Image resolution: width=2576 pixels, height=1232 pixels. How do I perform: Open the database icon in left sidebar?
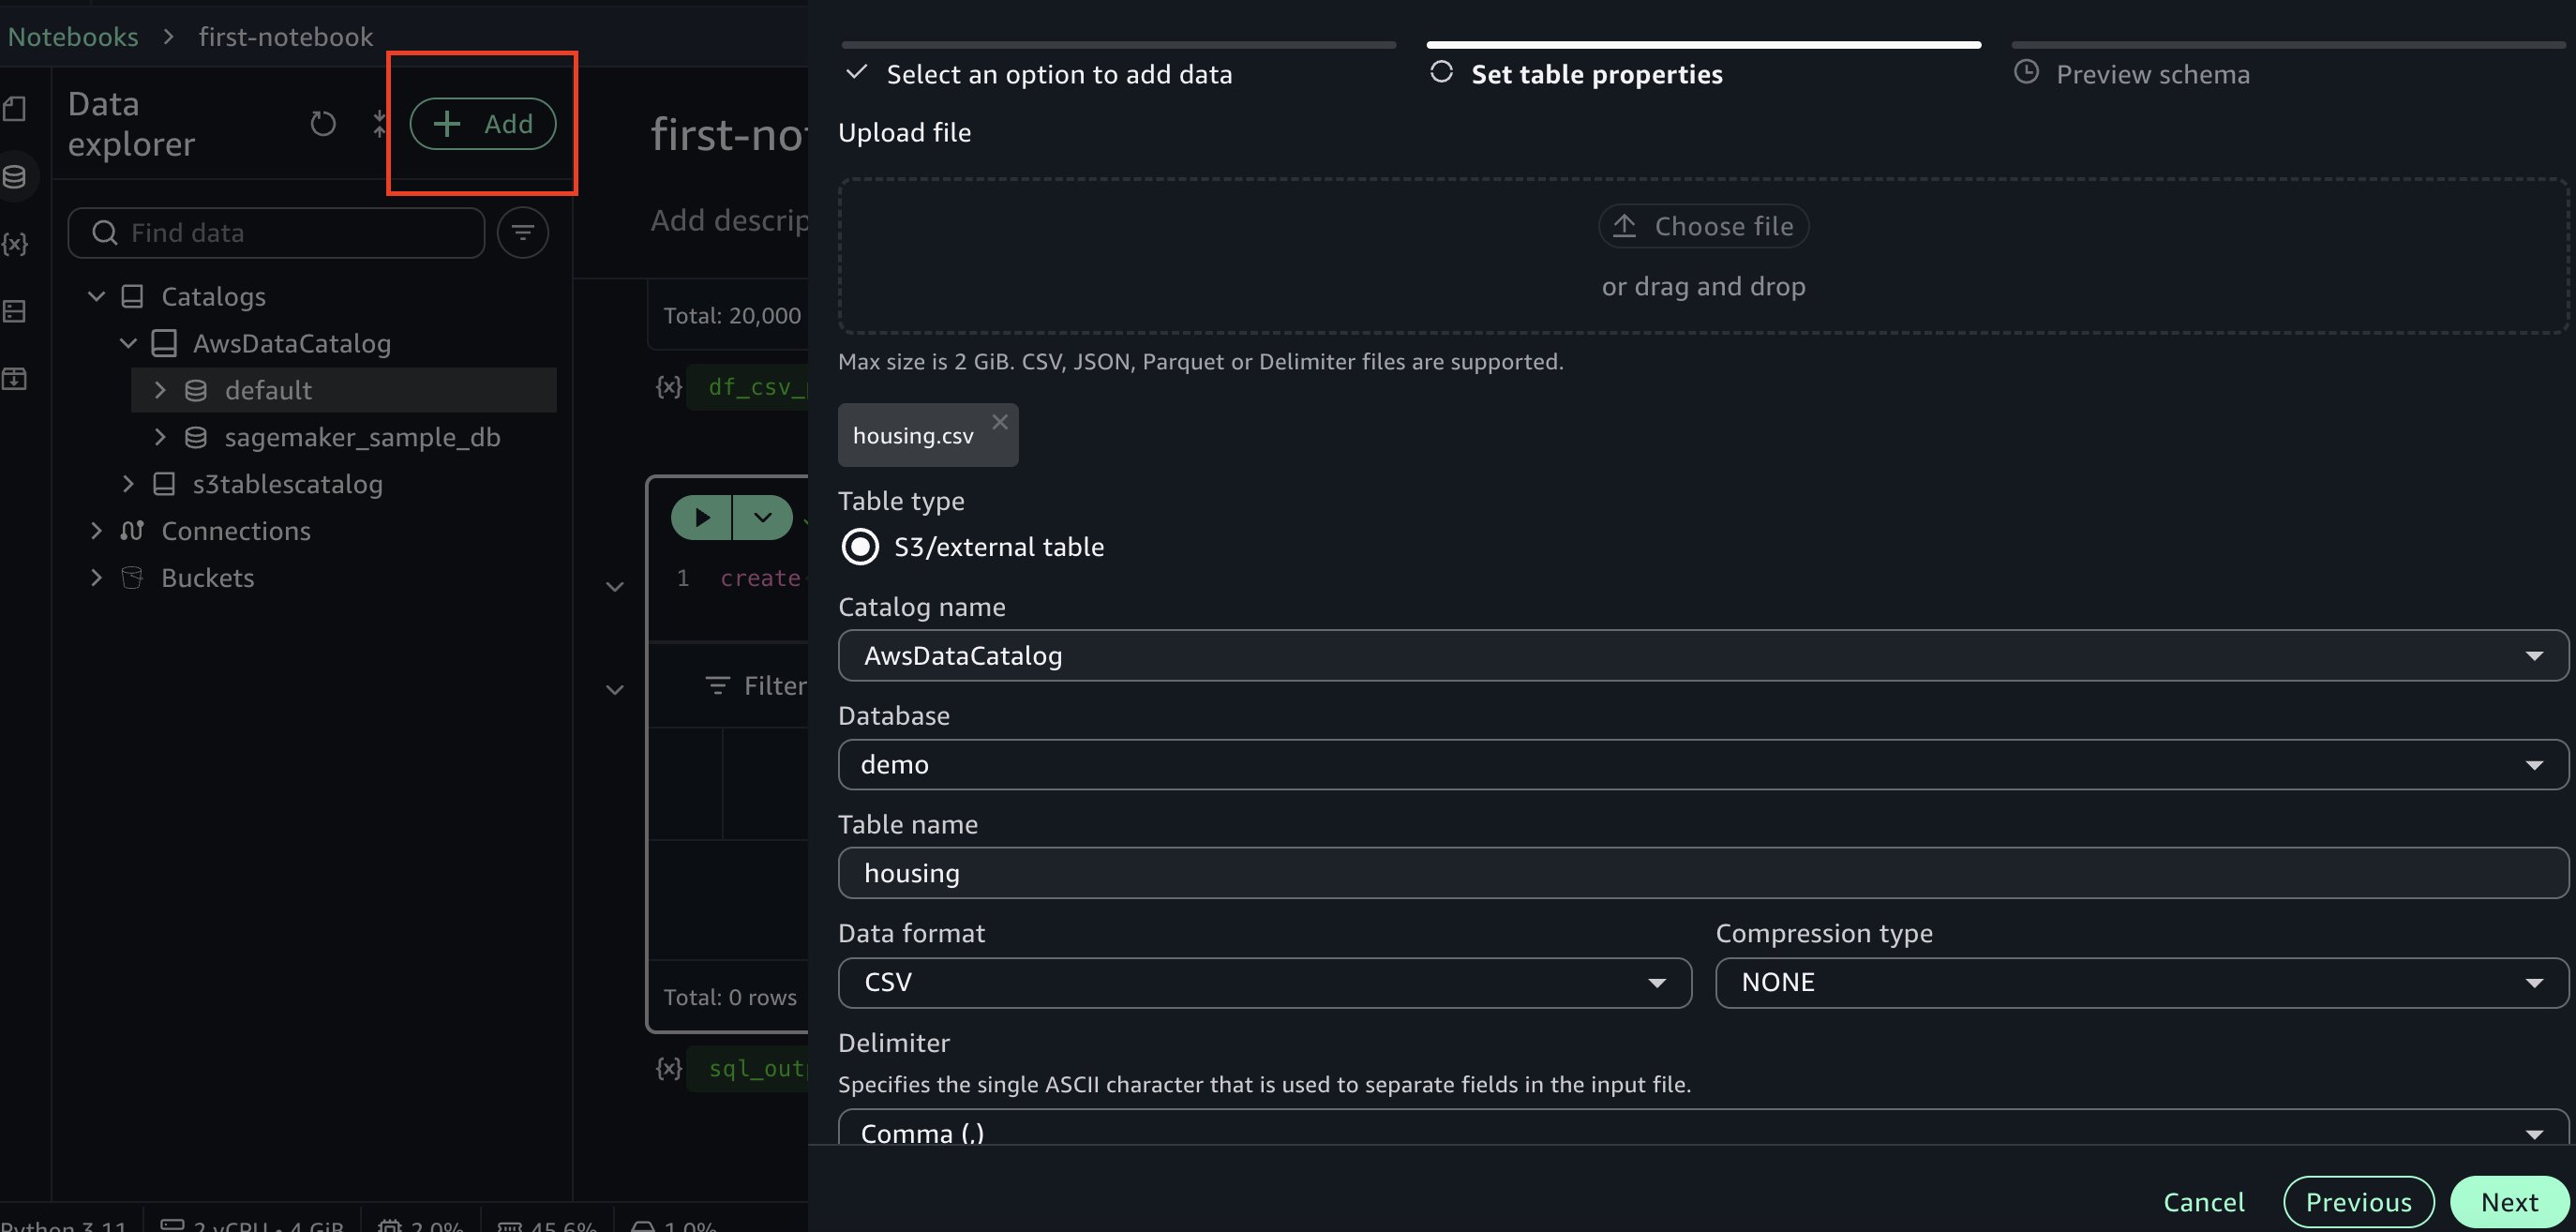point(15,177)
